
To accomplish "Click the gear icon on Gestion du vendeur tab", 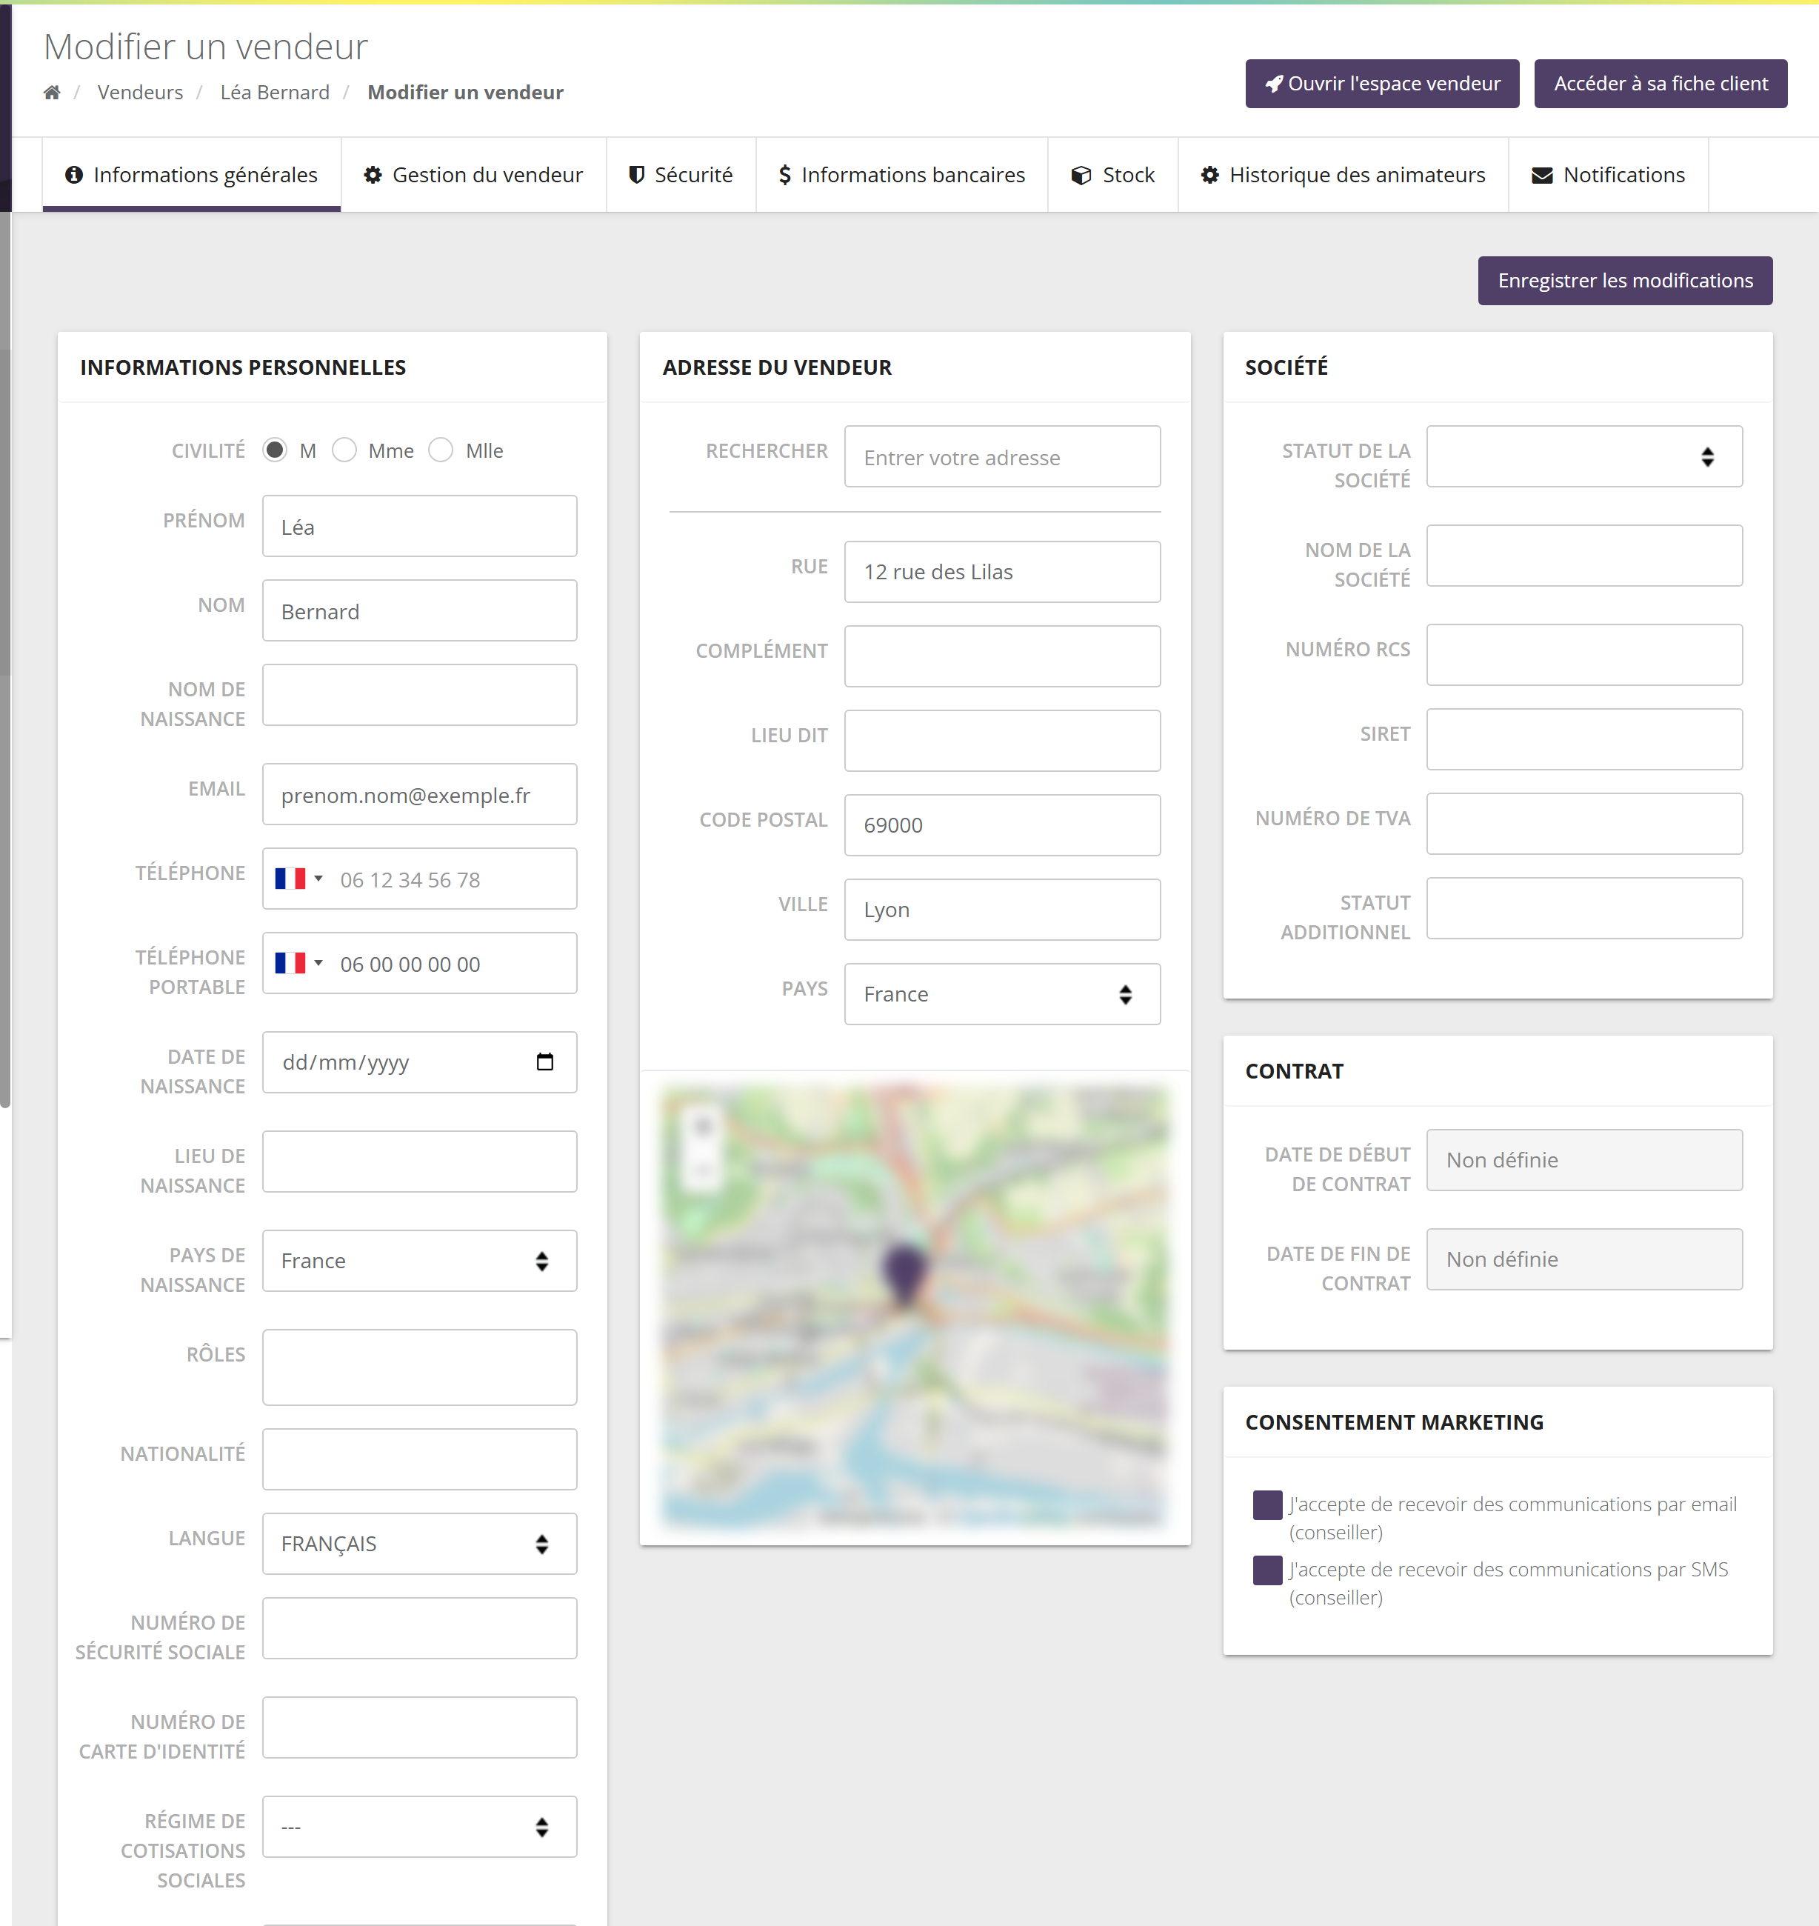I will tap(373, 175).
